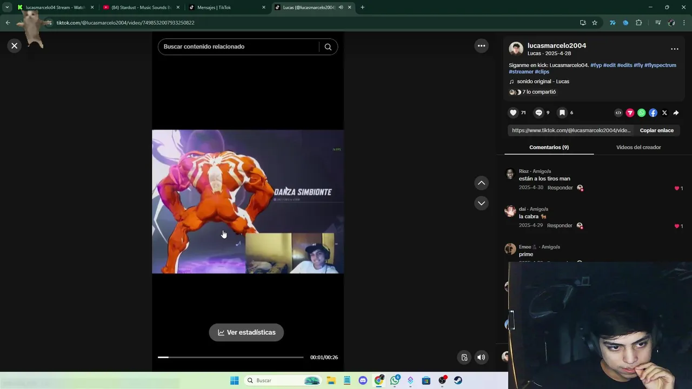Like Rioz's comment heart
692x389 pixels.
pos(677,189)
